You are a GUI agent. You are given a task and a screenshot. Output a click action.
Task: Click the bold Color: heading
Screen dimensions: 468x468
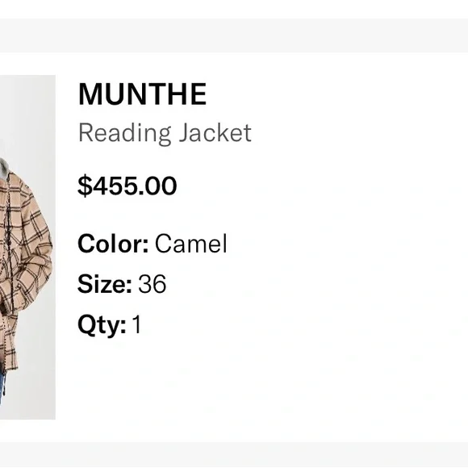click(113, 244)
